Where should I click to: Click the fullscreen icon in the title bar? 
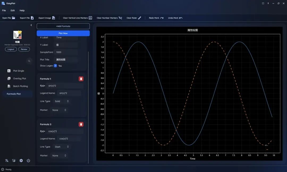pos(263,3)
